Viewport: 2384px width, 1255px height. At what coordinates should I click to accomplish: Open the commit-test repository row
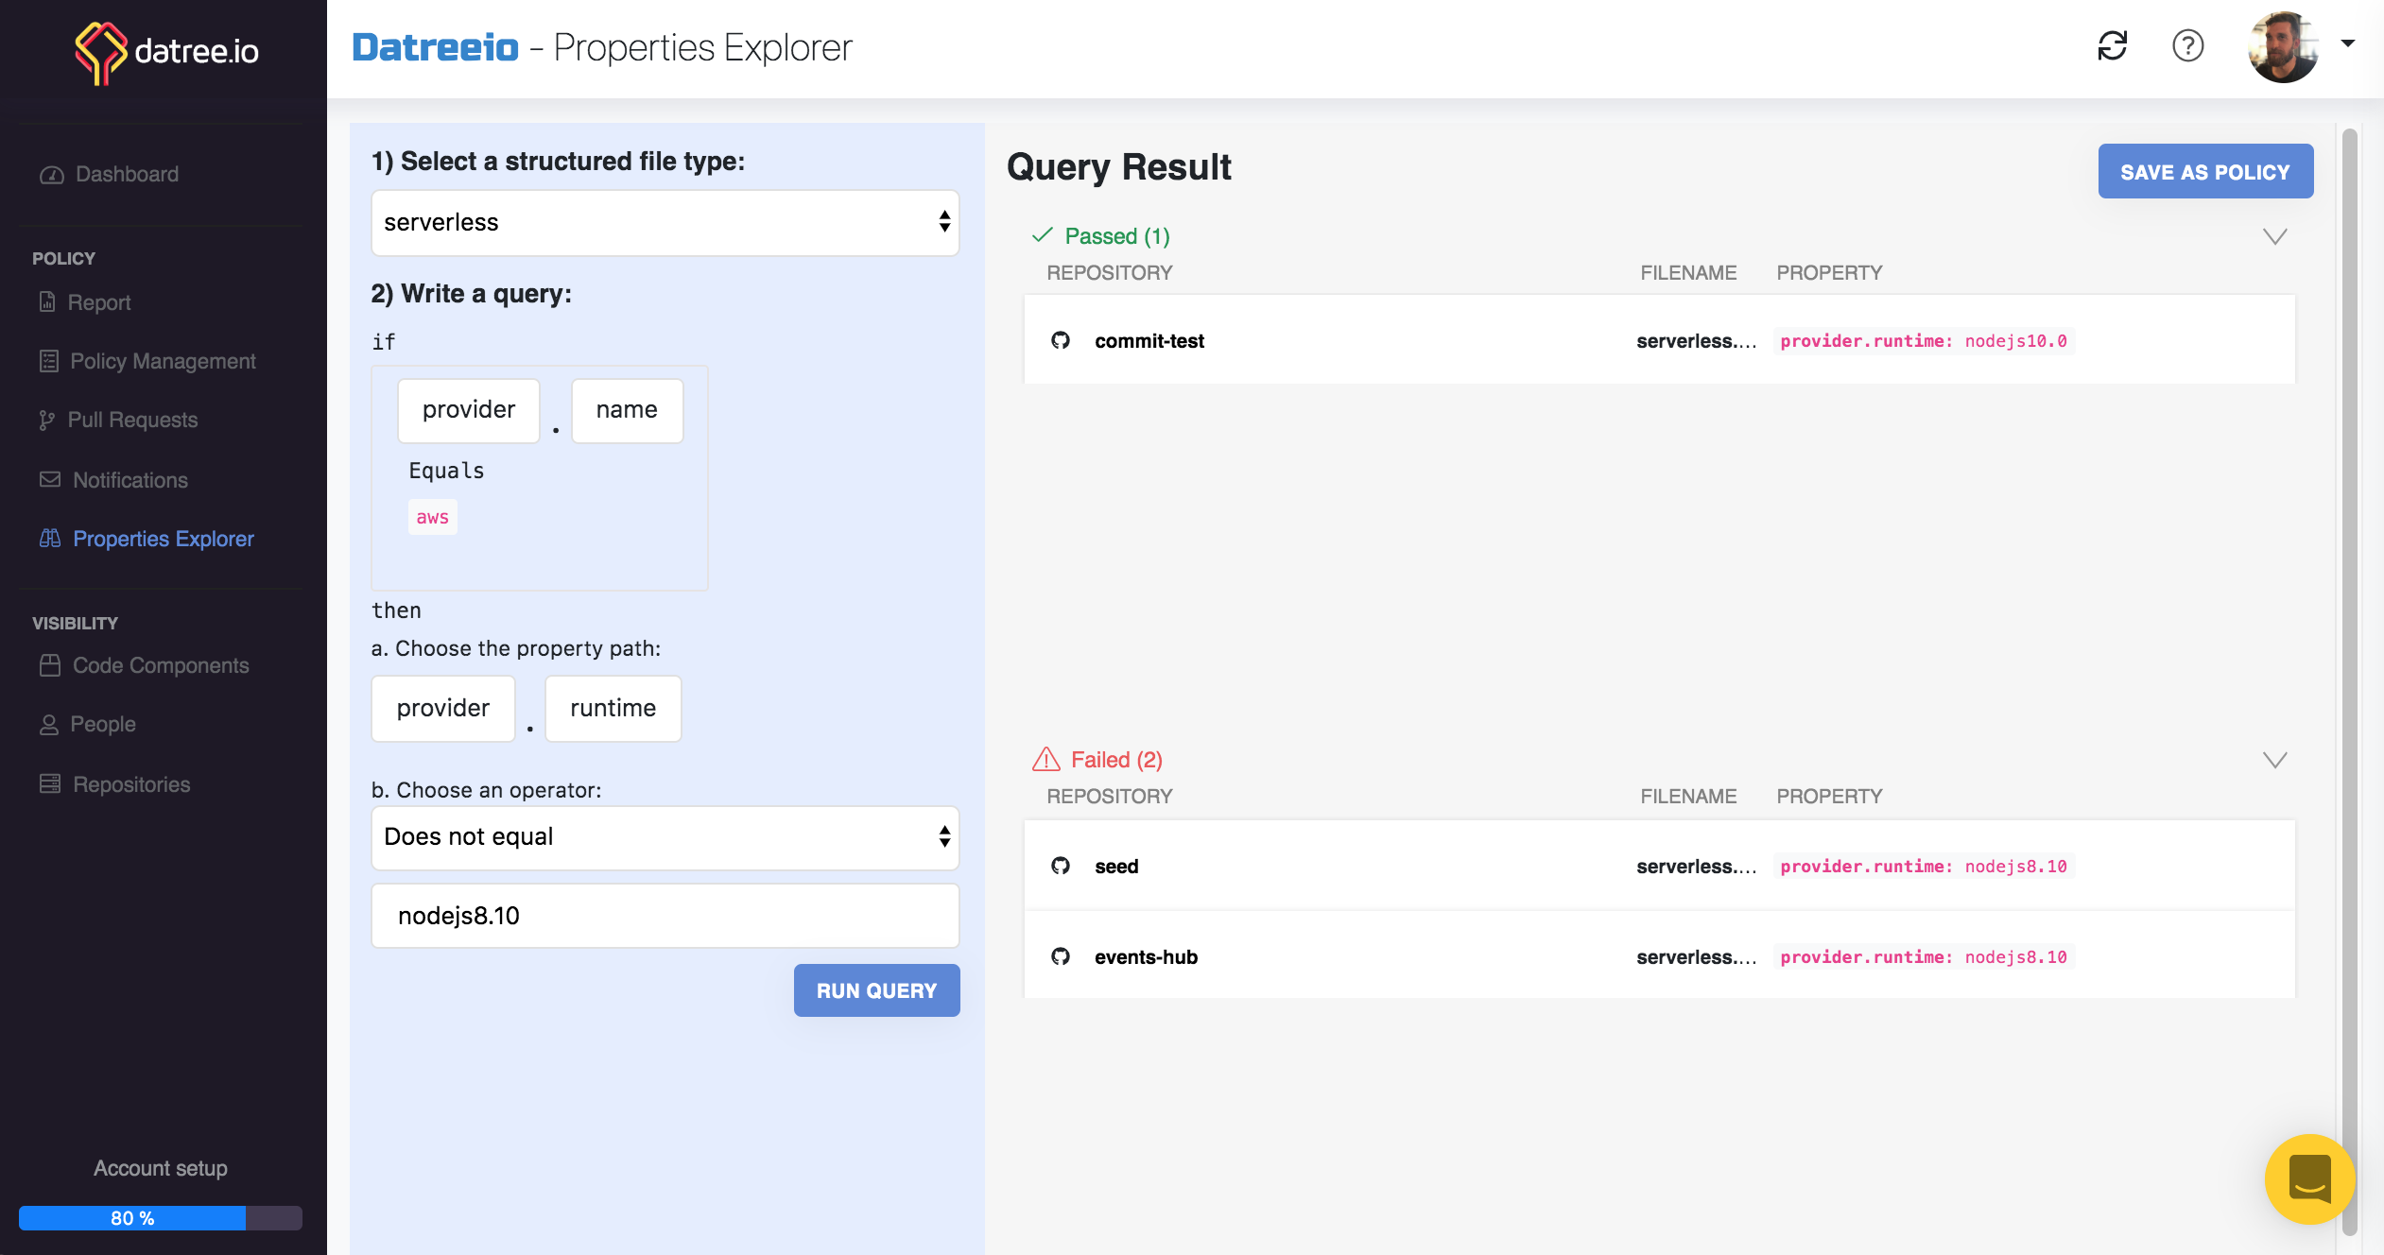1660,340
